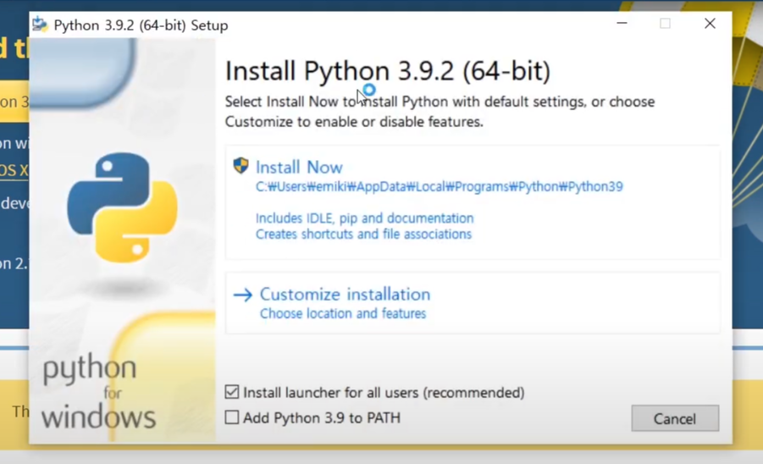The width and height of the screenshot is (763, 464).
Task: Click 'Includes IDLE, pip and documentation' text
Action: point(364,218)
